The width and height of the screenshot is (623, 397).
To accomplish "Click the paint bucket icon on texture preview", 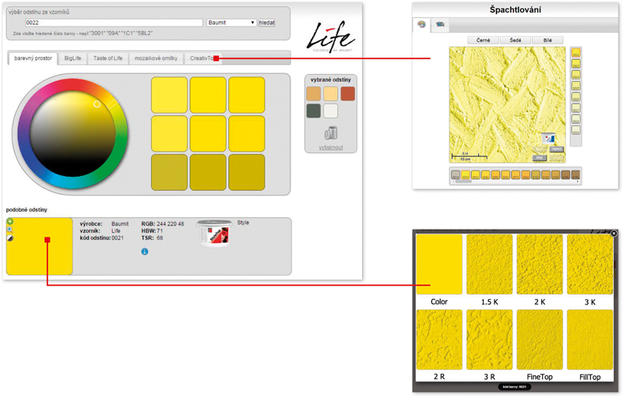I will pos(549,139).
